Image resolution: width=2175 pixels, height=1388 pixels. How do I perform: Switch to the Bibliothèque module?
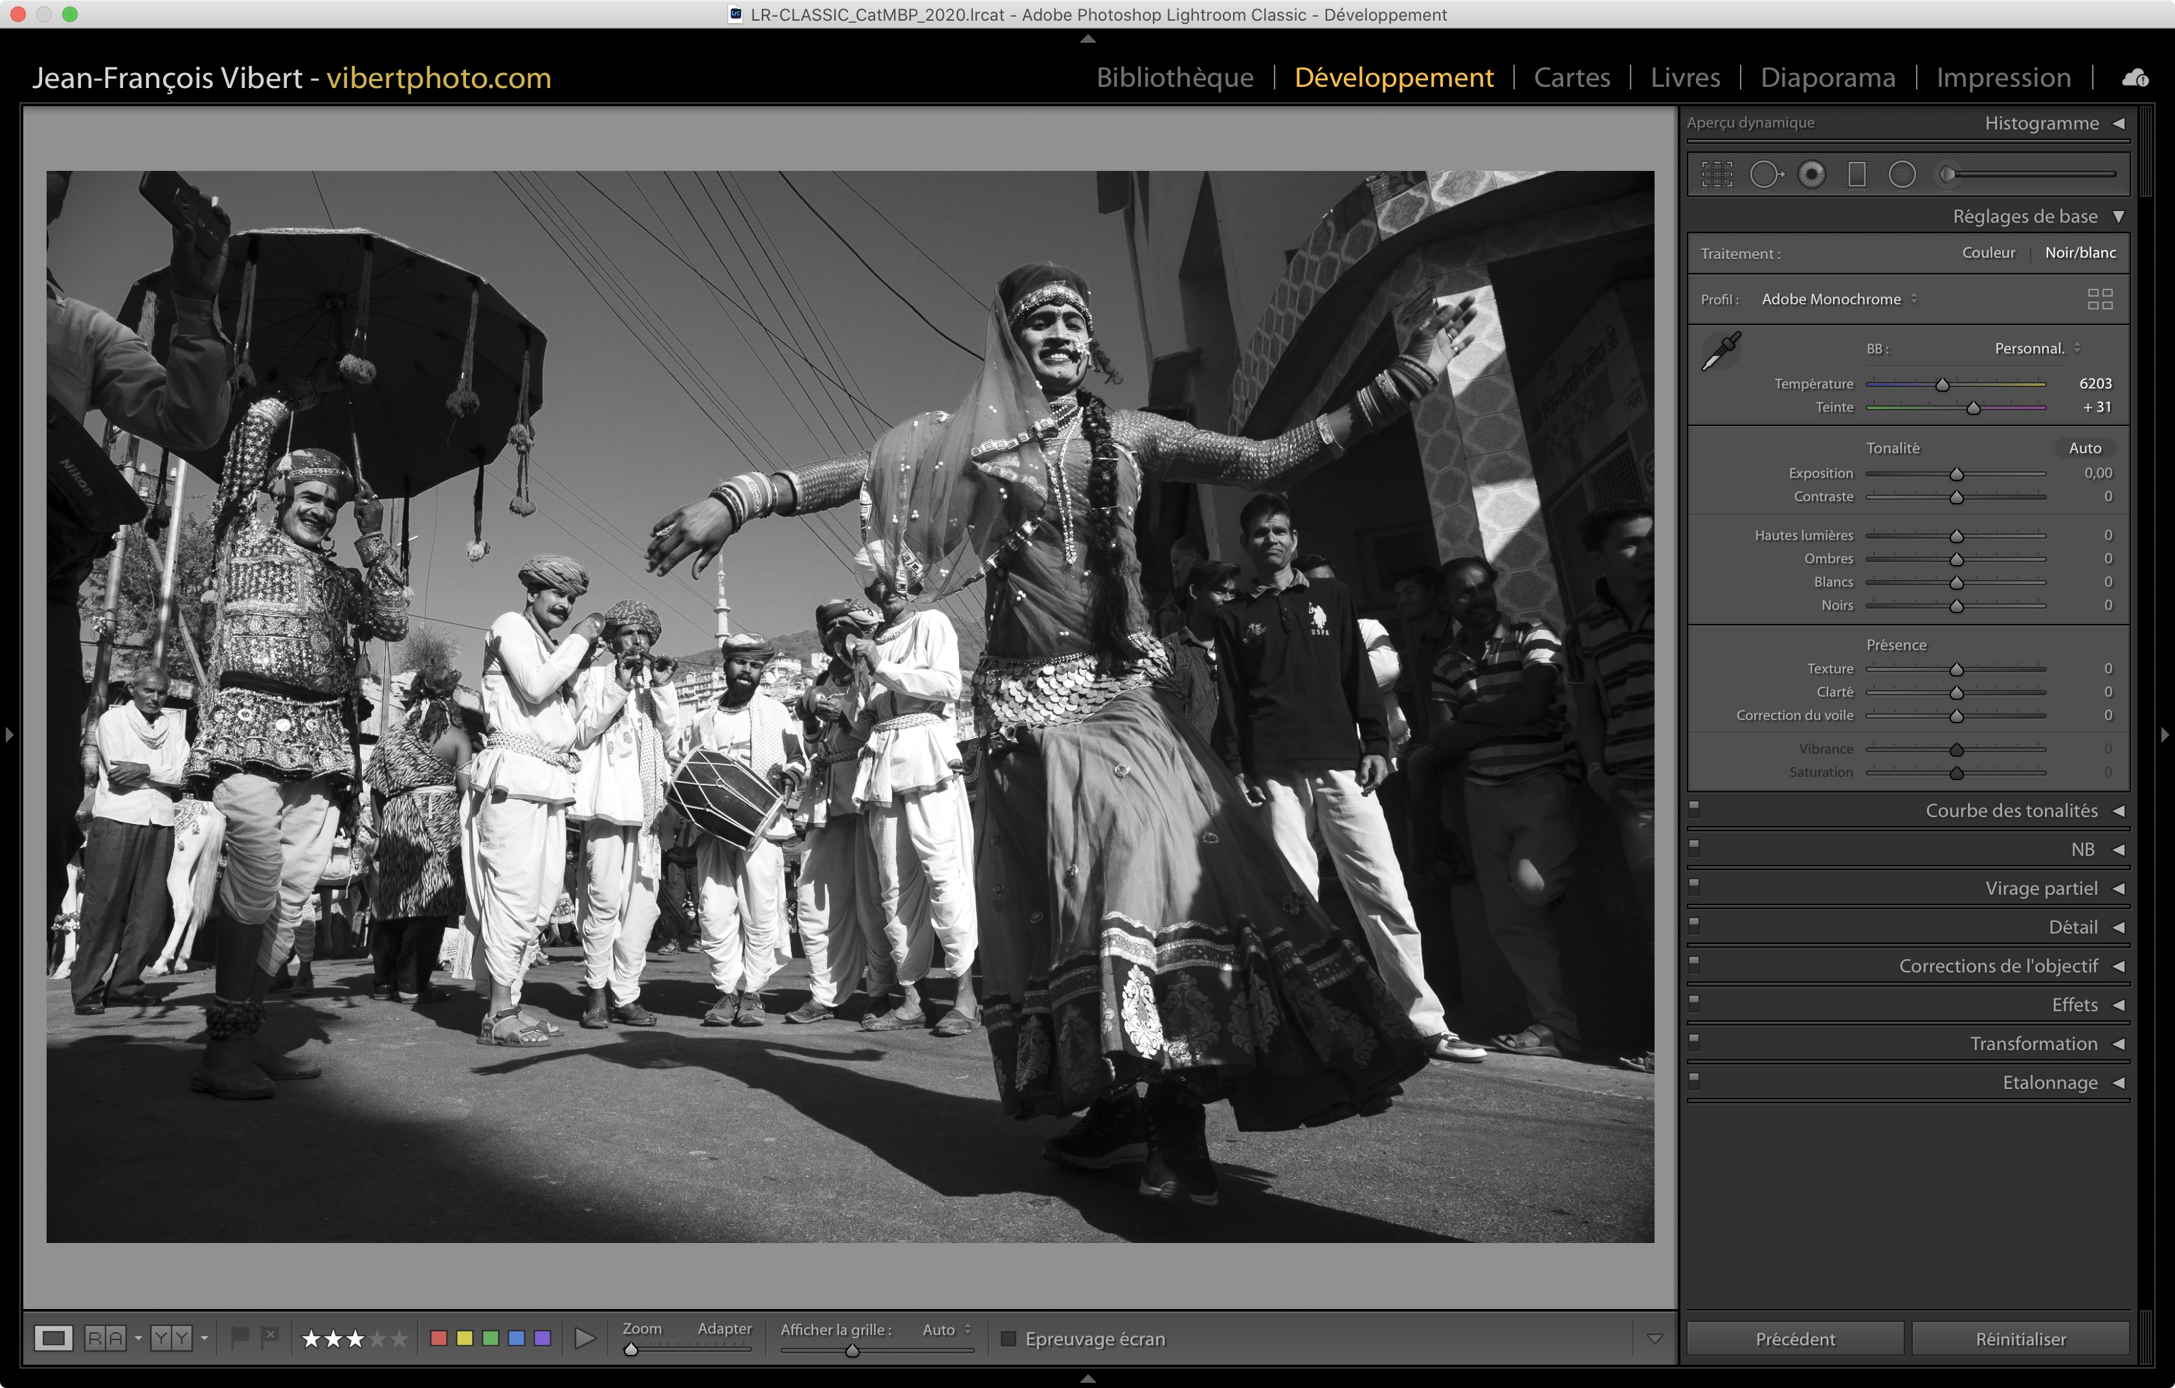coord(1174,78)
